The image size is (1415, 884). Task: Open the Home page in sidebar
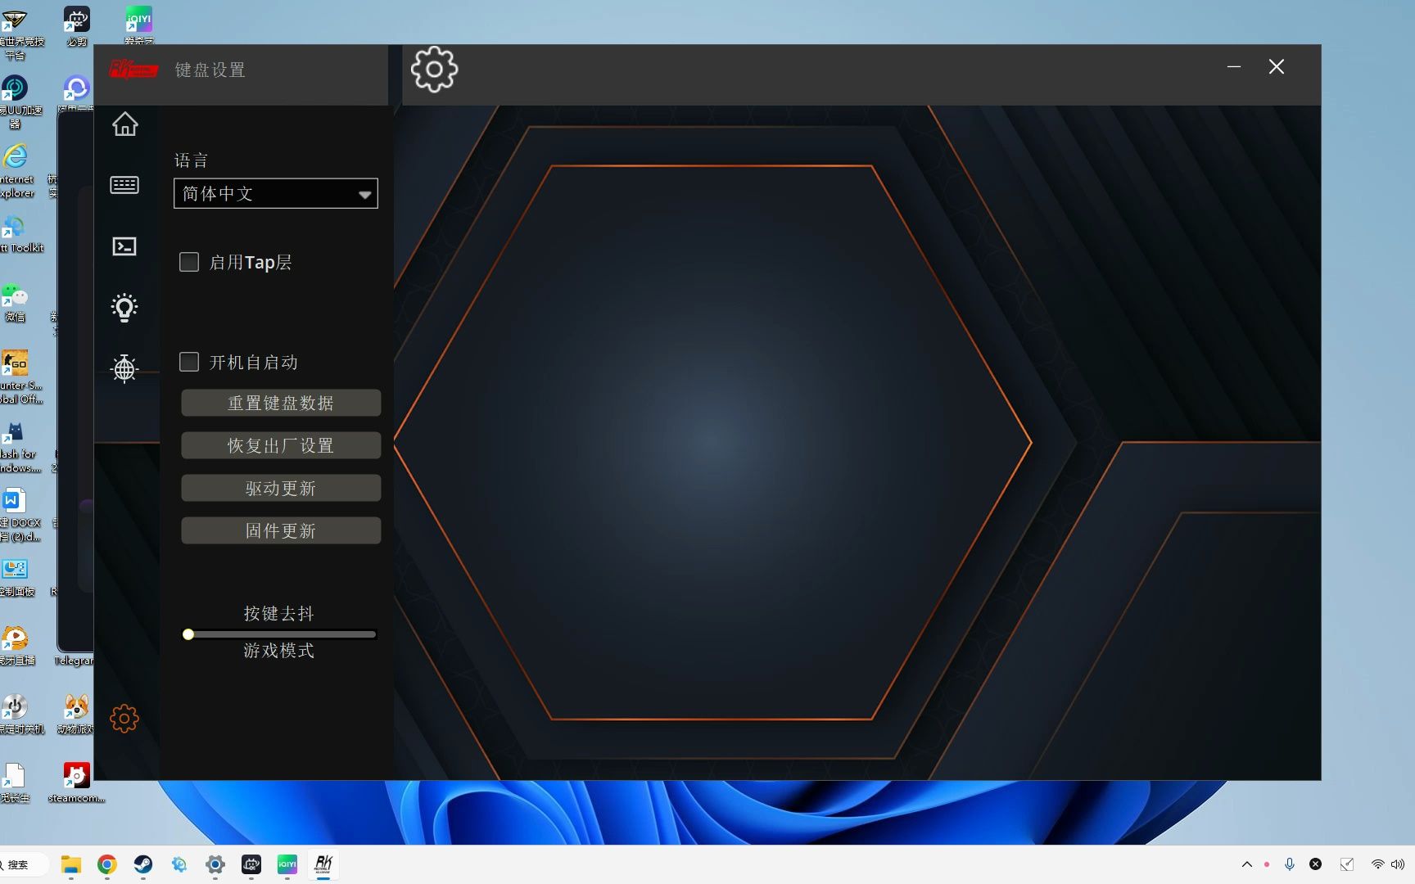(x=124, y=124)
